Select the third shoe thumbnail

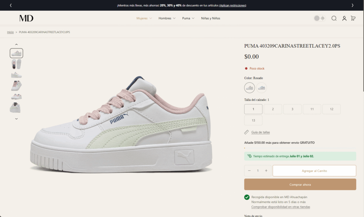tap(16, 75)
